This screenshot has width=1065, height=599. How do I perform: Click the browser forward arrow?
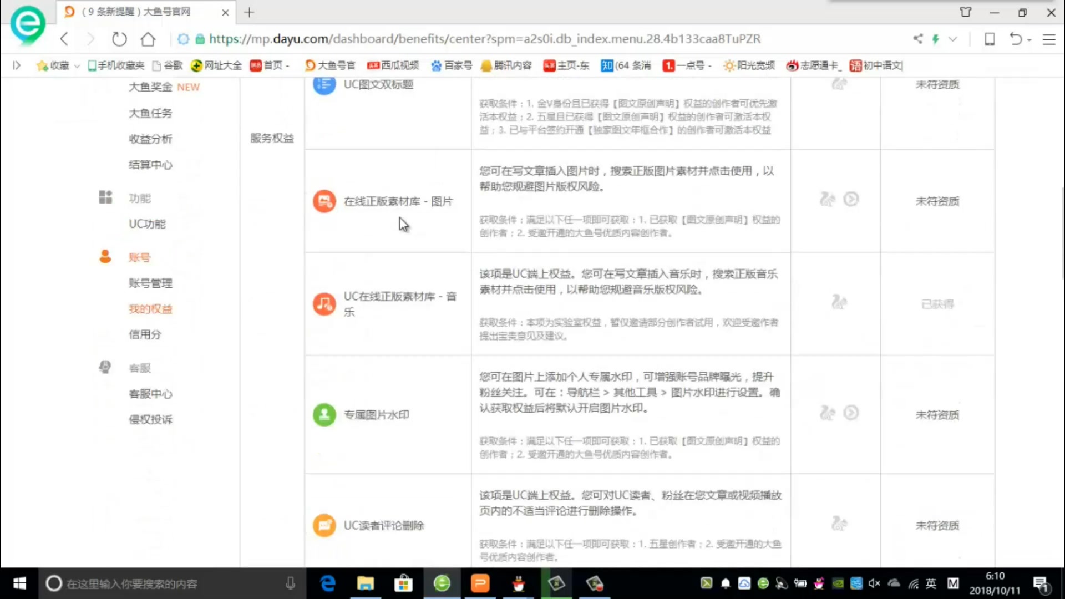coord(90,39)
